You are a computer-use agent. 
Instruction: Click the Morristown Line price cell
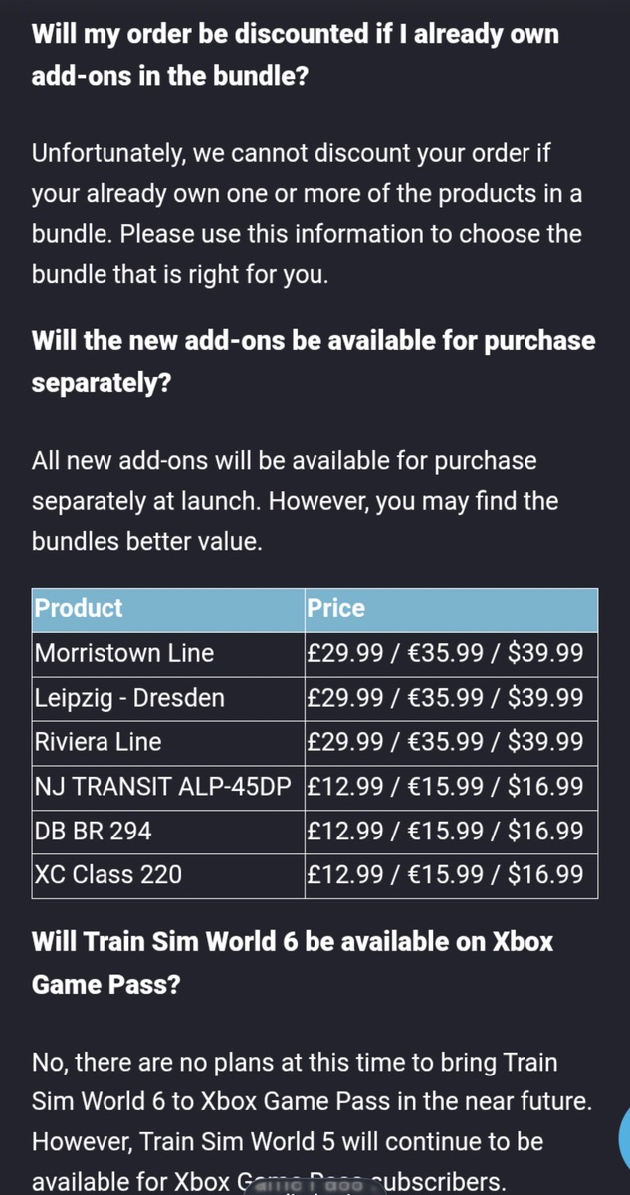coord(451,654)
